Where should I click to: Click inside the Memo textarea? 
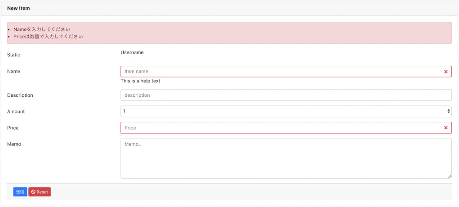click(x=286, y=159)
